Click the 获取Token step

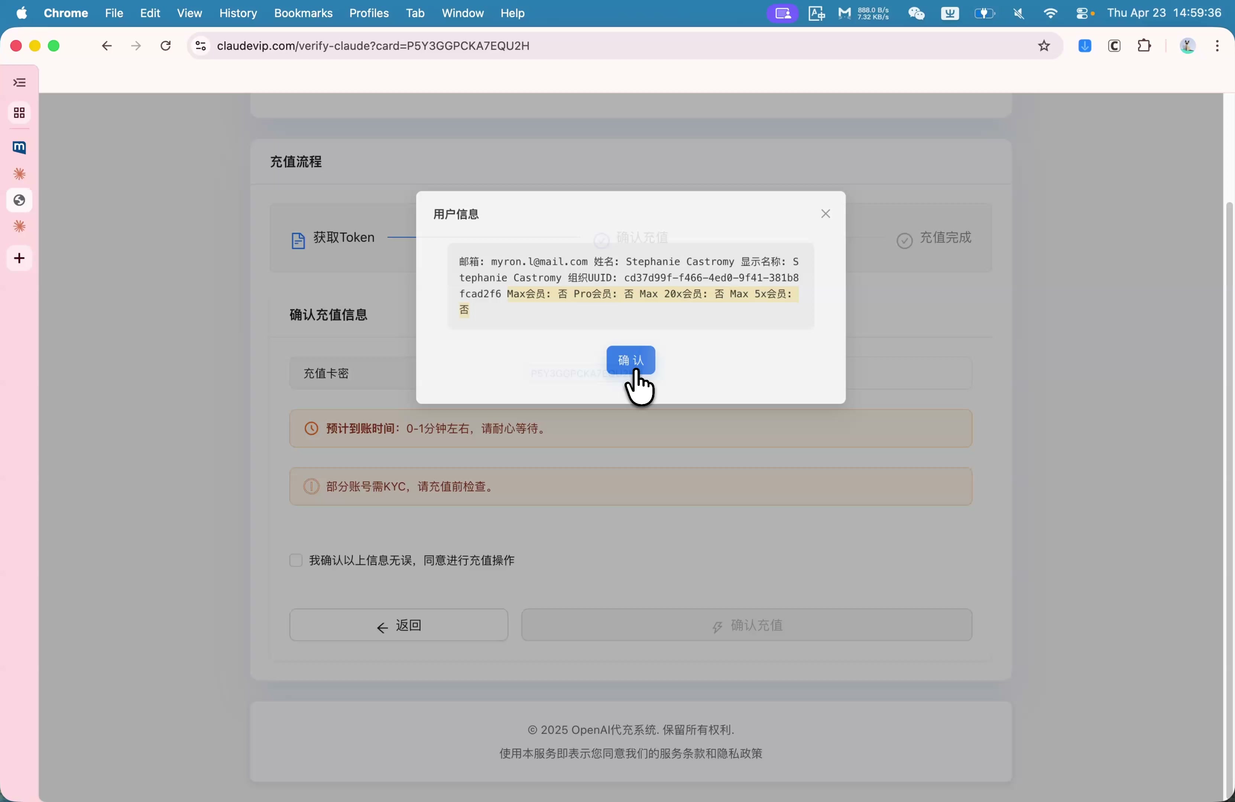[333, 238]
